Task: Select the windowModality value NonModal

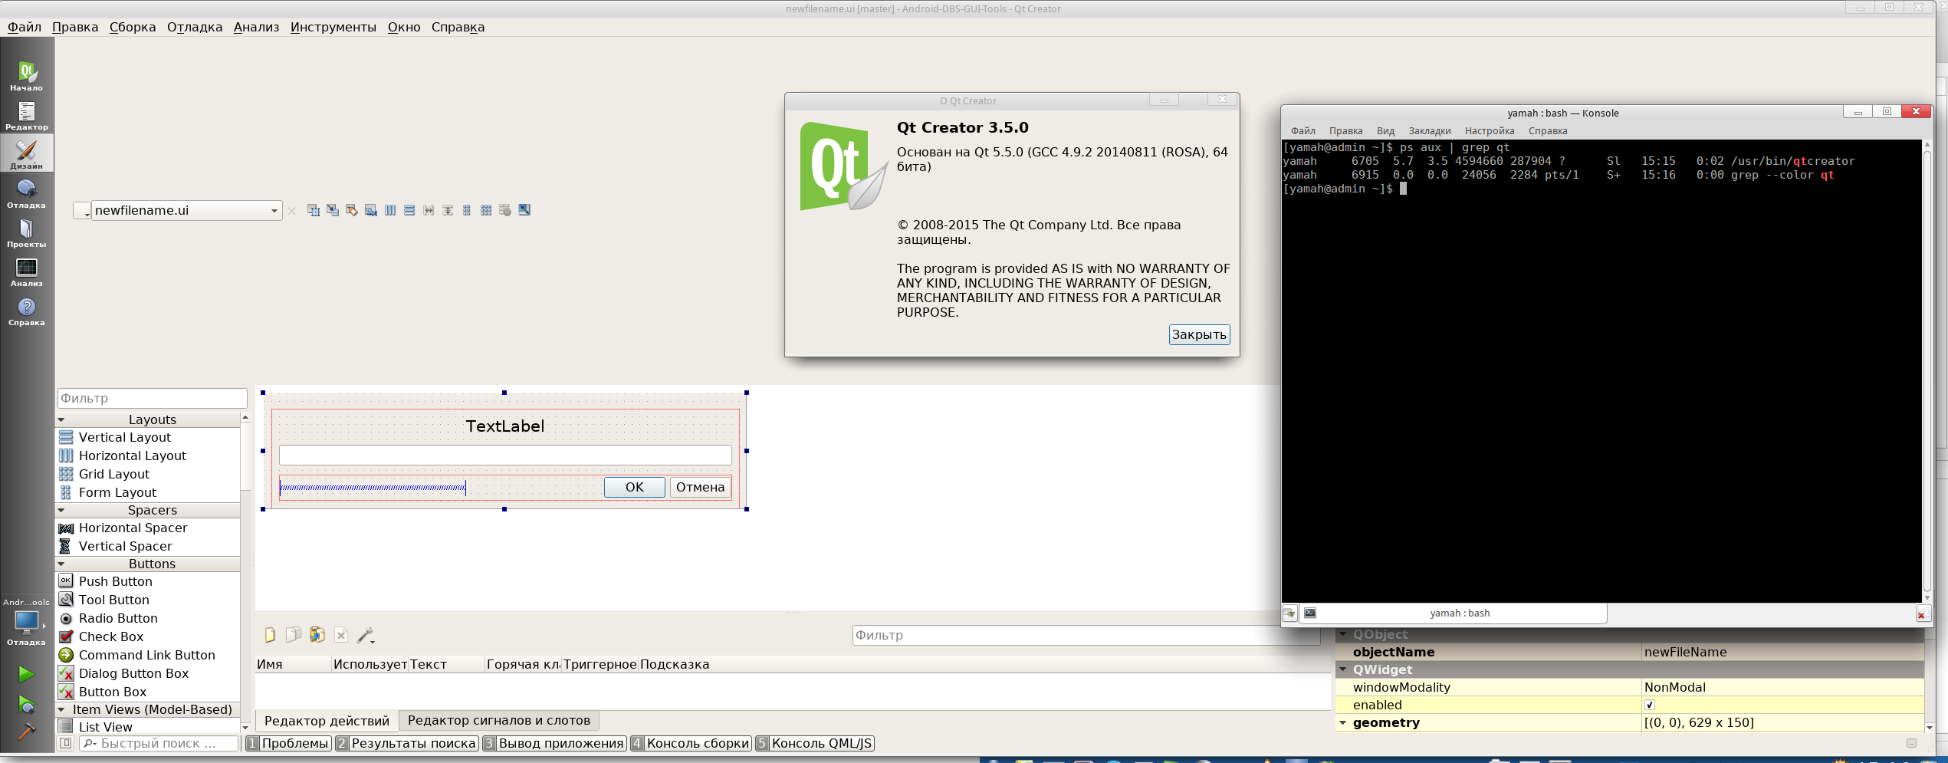Action: point(1782,687)
